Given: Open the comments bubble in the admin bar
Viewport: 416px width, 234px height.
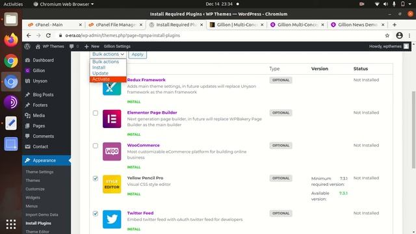Looking at the screenshot, I should coord(73,46).
